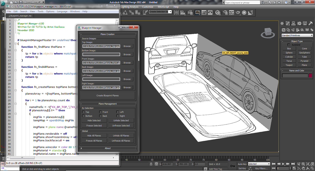315x171 pixels.
Task: Enable the AutoGrid checkbox
Action: (289, 45)
